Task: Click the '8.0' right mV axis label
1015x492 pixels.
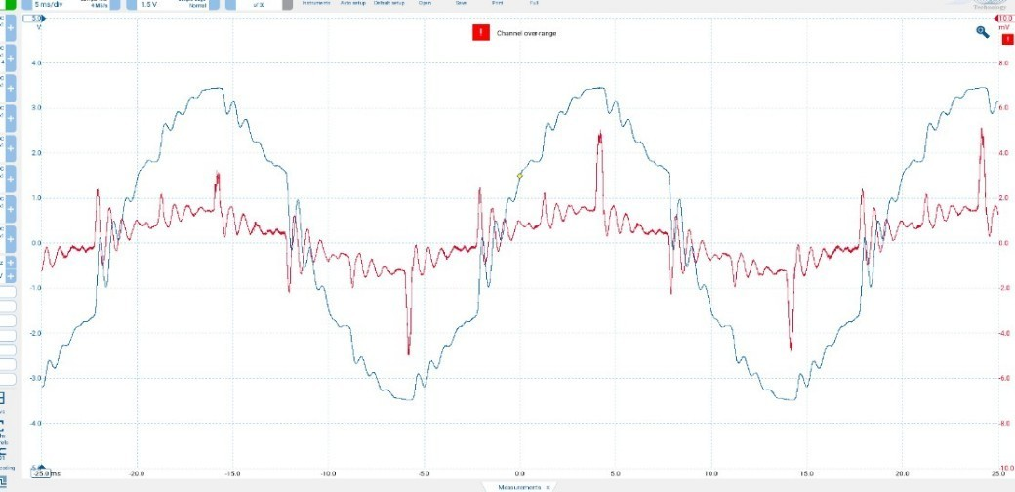Action: pyautogui.click(x=1004, y=63)
